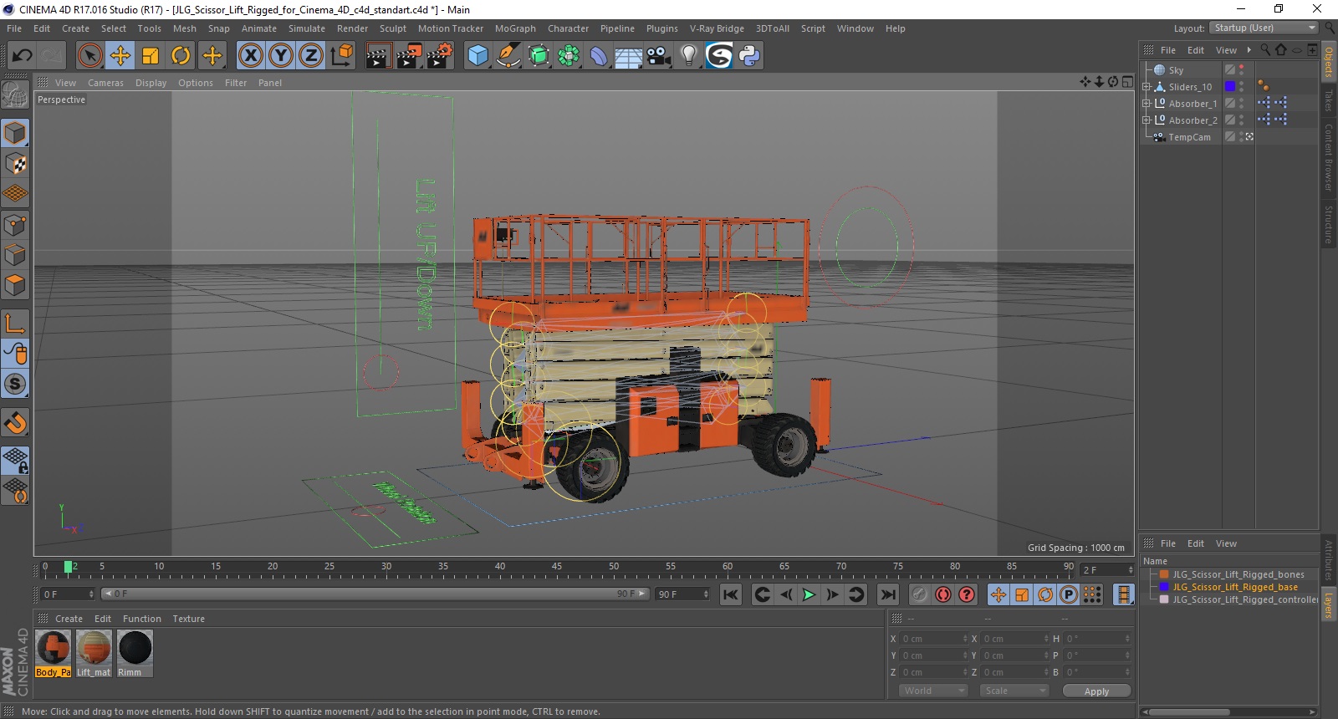Viewport: 1338px width, 719px height.
Task: Click the Python script icon
Action: tap(749, 56)
